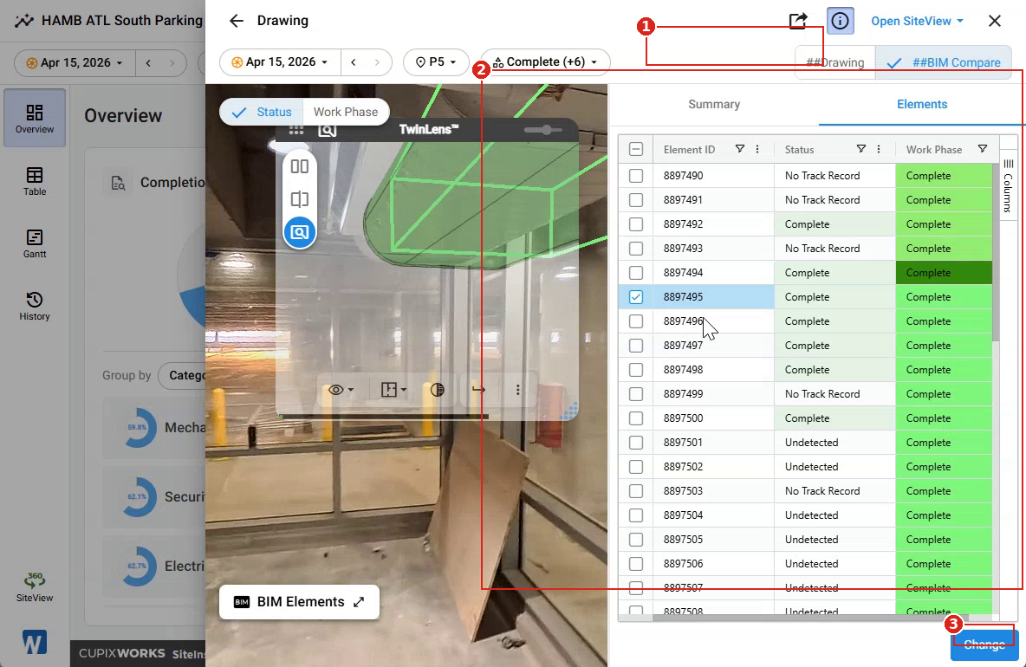Open Table view in sidebar
The image size is (1026, 667).
click(x=35, y=181)
